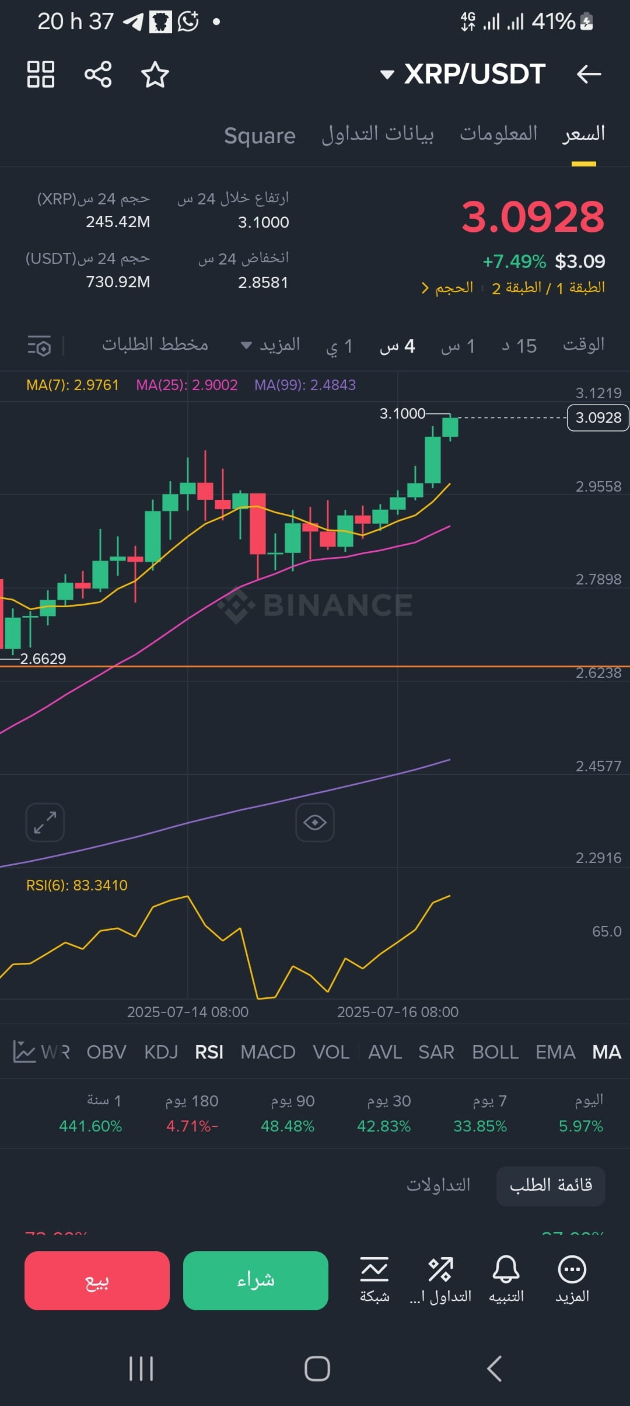Expand chart to fullscreen
Viewport: 630px width, 1406px height.
[45, 822]
